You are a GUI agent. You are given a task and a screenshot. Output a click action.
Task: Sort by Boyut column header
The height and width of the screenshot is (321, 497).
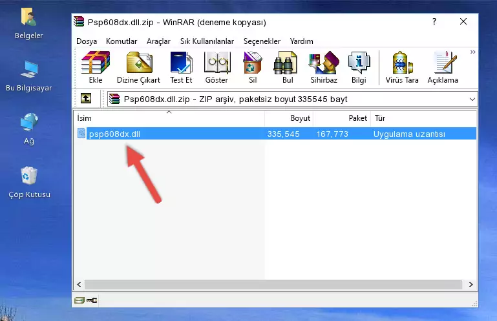tap(289, 118)
